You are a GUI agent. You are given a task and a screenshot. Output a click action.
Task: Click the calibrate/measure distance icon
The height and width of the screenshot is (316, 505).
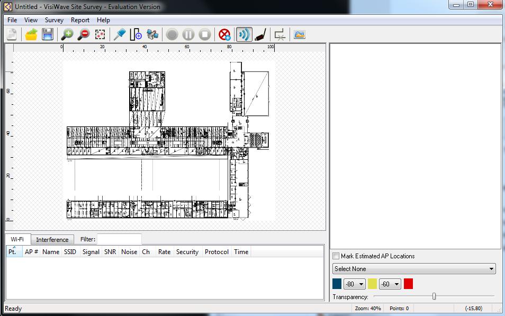[280, 34]
